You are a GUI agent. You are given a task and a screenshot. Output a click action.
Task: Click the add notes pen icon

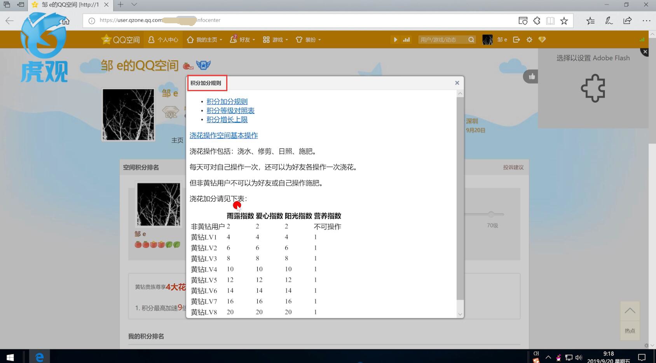click(609, 21)
